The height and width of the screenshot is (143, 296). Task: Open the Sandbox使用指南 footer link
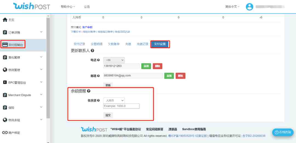pyautogui.click(x=194, y=129)
